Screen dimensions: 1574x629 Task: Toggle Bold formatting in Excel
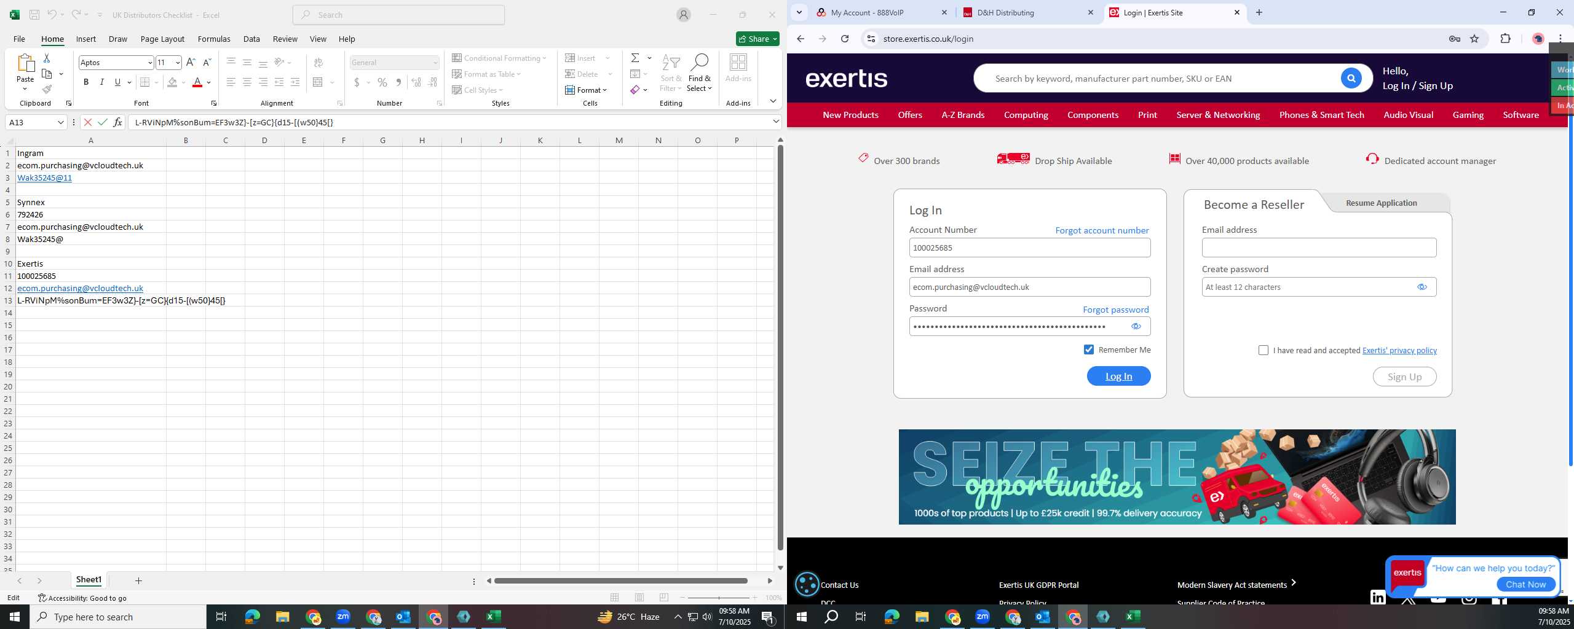[86, 82]
